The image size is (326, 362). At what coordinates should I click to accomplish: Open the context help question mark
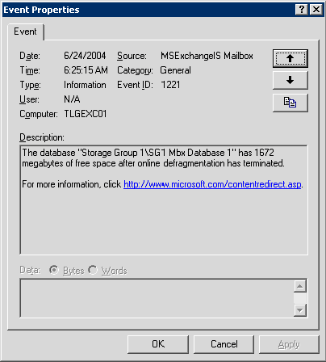click(x=302, y=10)
